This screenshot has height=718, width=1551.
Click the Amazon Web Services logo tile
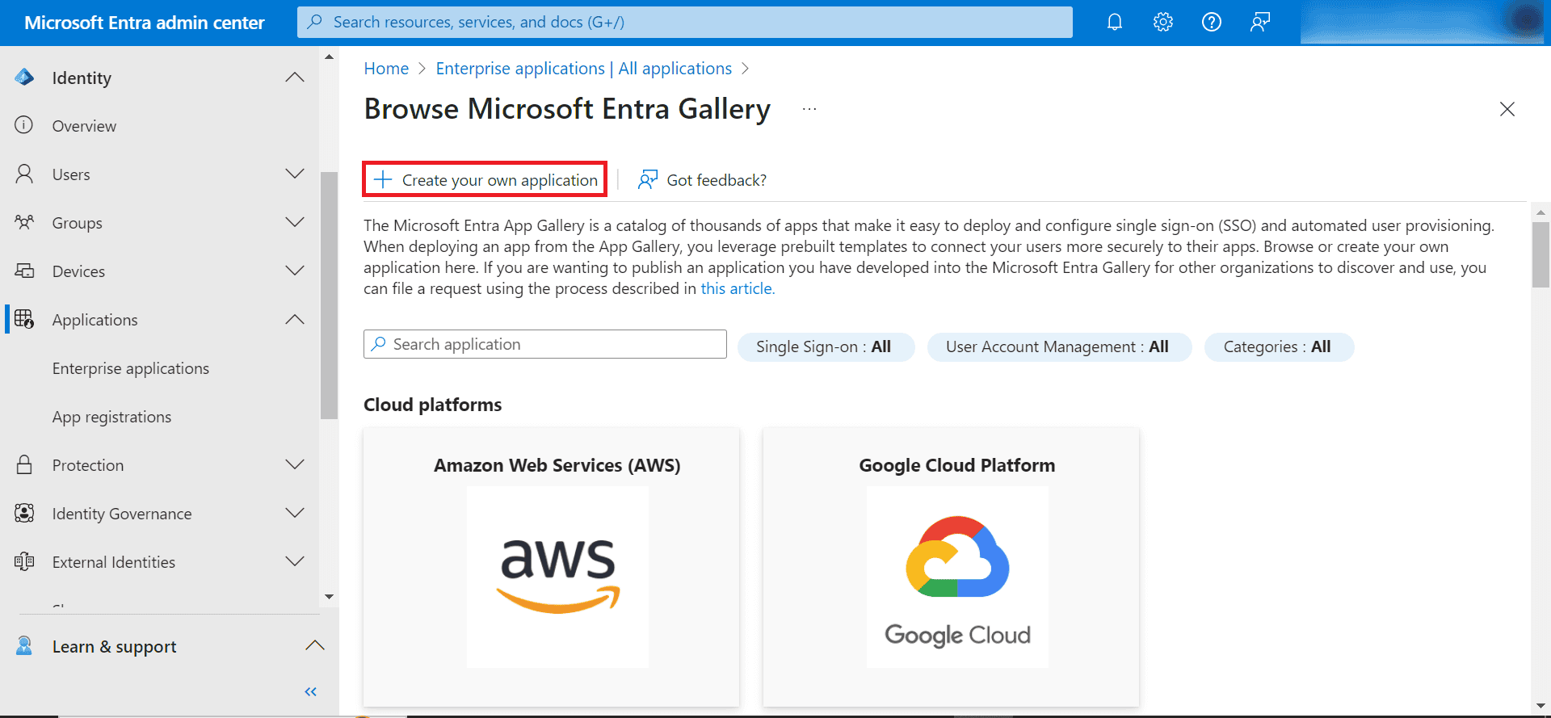coord(557,576)
